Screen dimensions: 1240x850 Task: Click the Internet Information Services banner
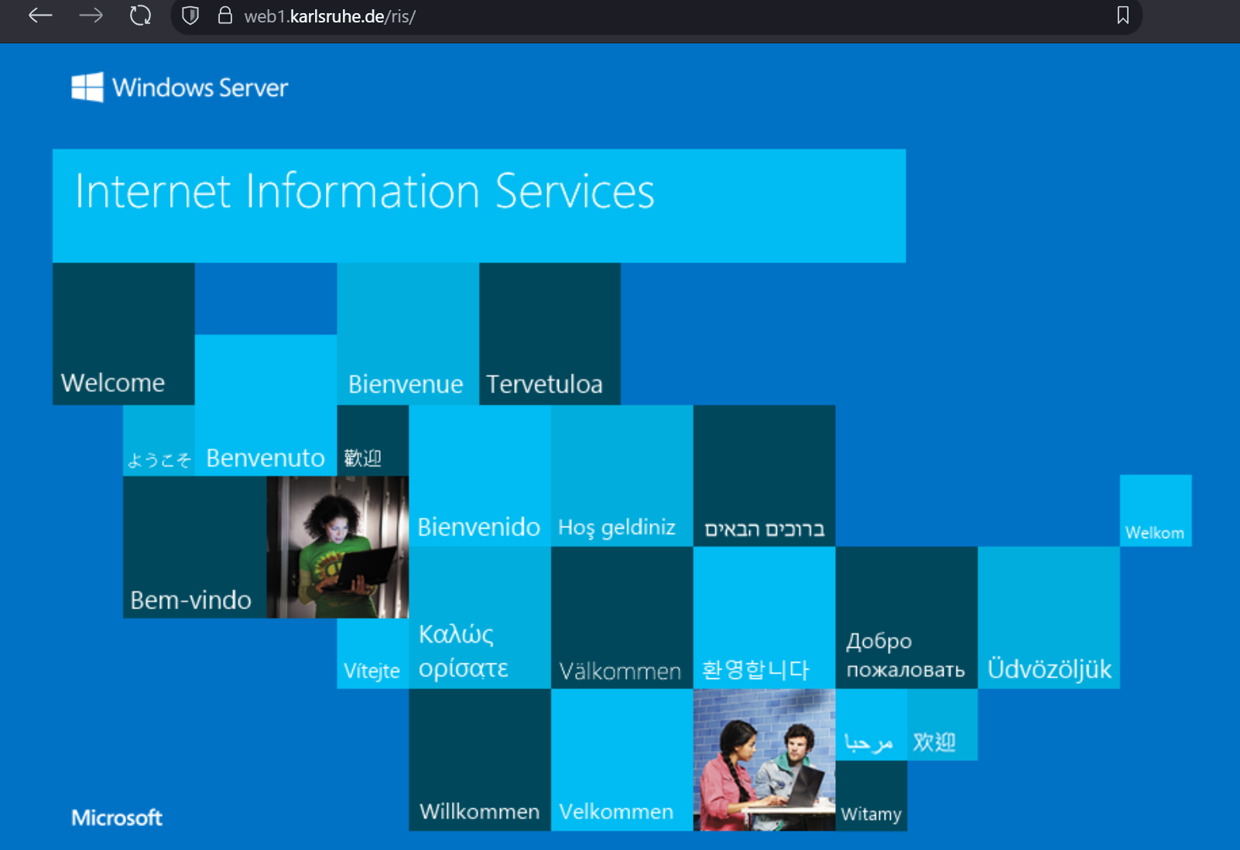[478, 205]
